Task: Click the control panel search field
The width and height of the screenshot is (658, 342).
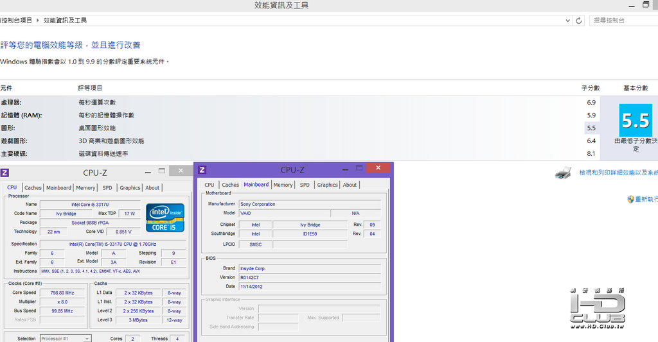Action: pos(623,20)
